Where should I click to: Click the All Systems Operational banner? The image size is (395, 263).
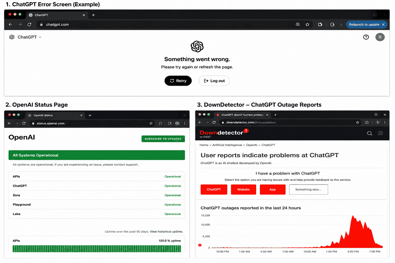click(x=97, y=155)
